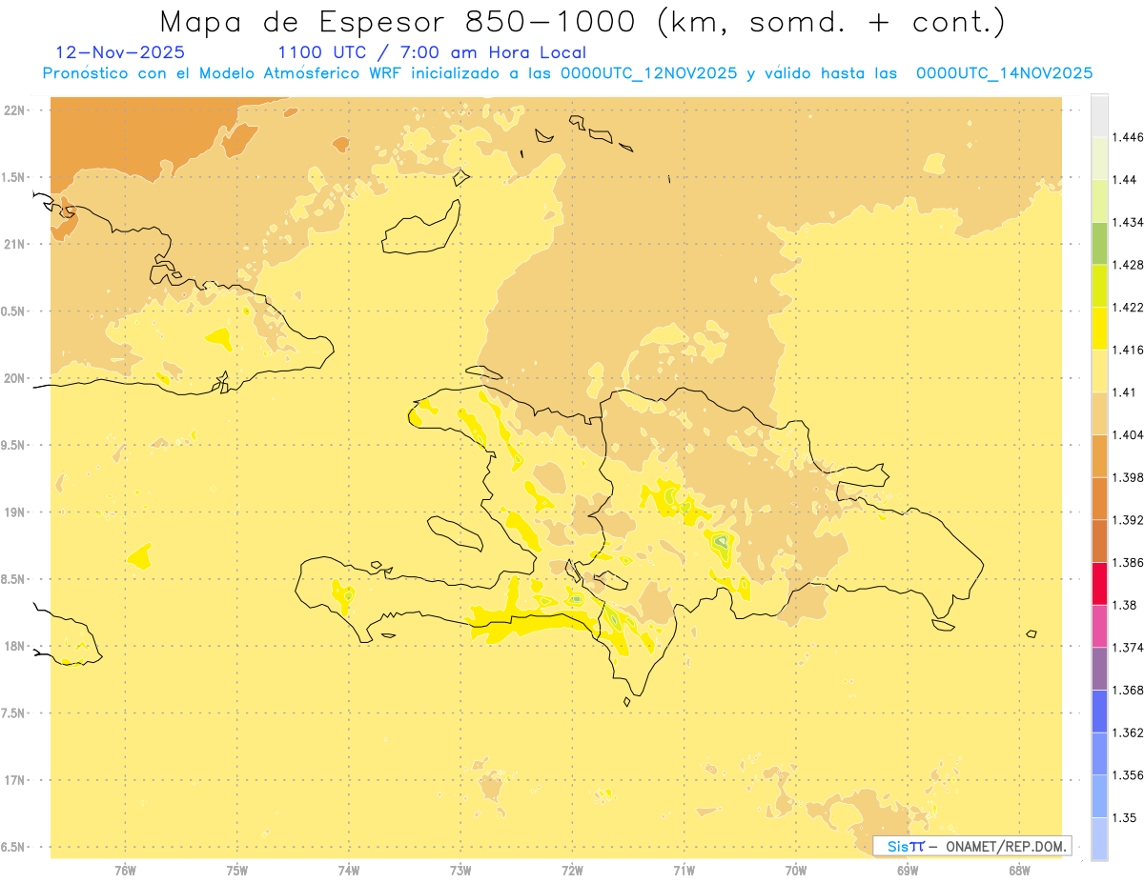Click the 72W longitude axis label
The image size is (1144, 883).
(x=572, y=871)
